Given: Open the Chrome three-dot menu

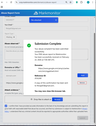Looking at the screenshot, I should 93,2.
